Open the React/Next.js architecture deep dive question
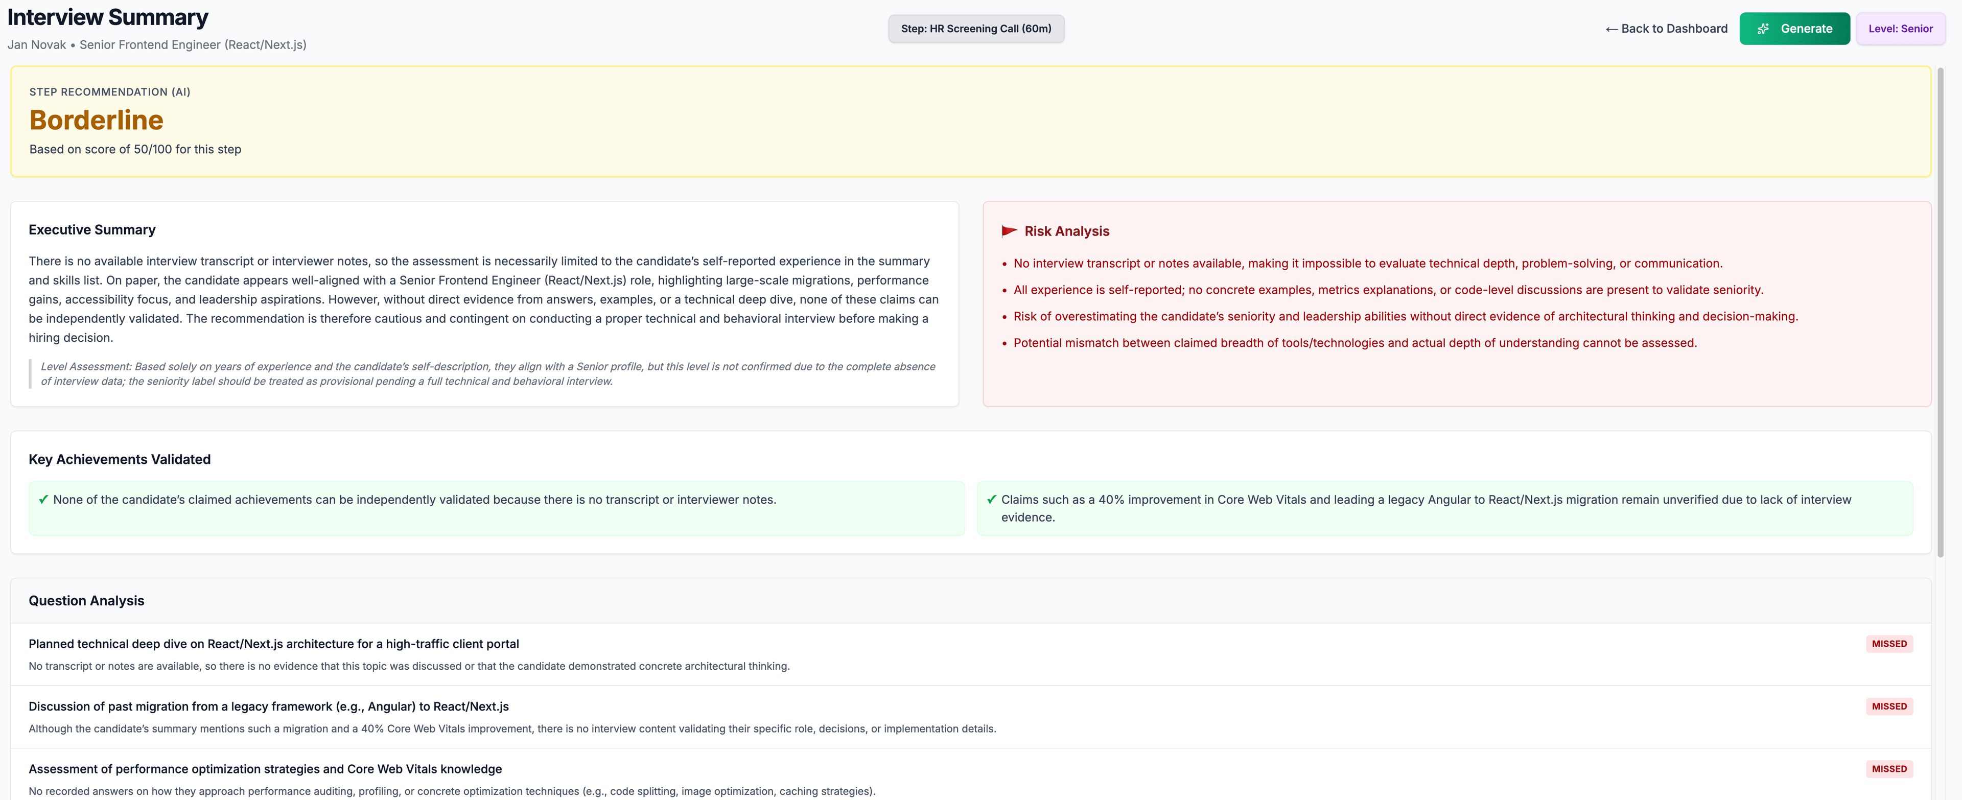This screenshot has width=1962, height=800. [273, 644]
